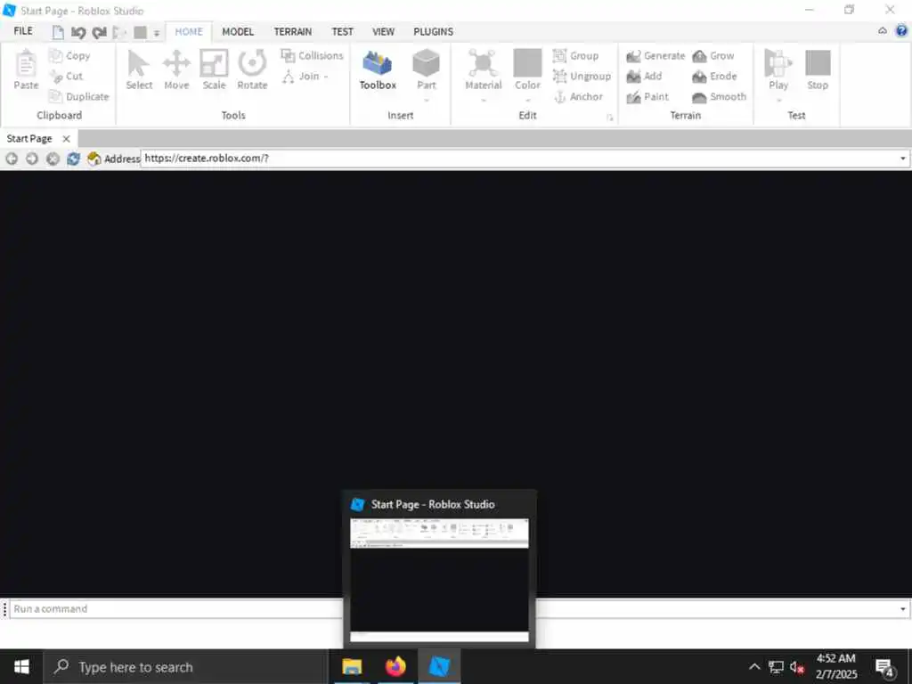912x684 pixels.
Task: Toggle Collisions in Tools group
Action: point(312,56)
